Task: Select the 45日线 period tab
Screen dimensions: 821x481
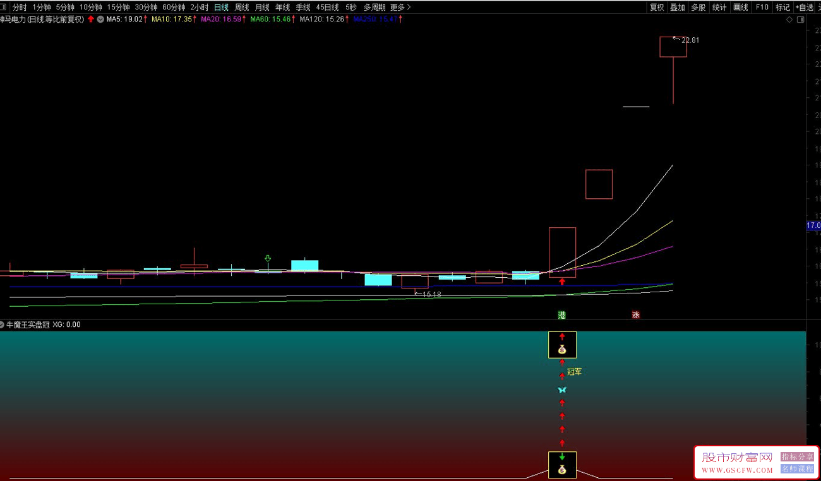Action: coord(327,8)
